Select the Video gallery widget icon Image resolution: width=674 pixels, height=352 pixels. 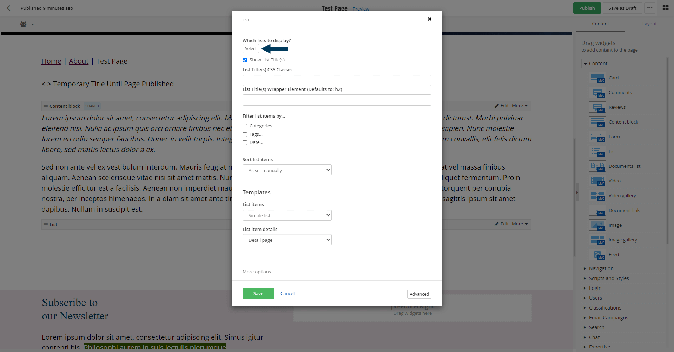(597, 195)
